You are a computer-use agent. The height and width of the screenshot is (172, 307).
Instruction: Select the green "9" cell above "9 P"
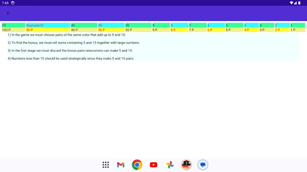click(x=161, y=25)
